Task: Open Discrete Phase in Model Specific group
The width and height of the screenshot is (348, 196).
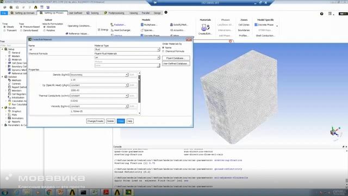Action: tap(264, 24)
